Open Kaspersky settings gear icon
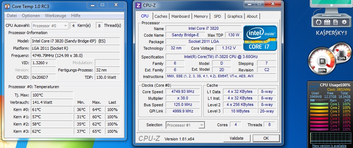Viewport: 353px width, 148px height. (x=344, y=22)
